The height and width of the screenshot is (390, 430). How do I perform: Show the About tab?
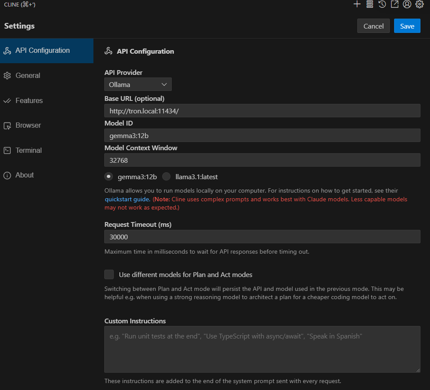47,175
